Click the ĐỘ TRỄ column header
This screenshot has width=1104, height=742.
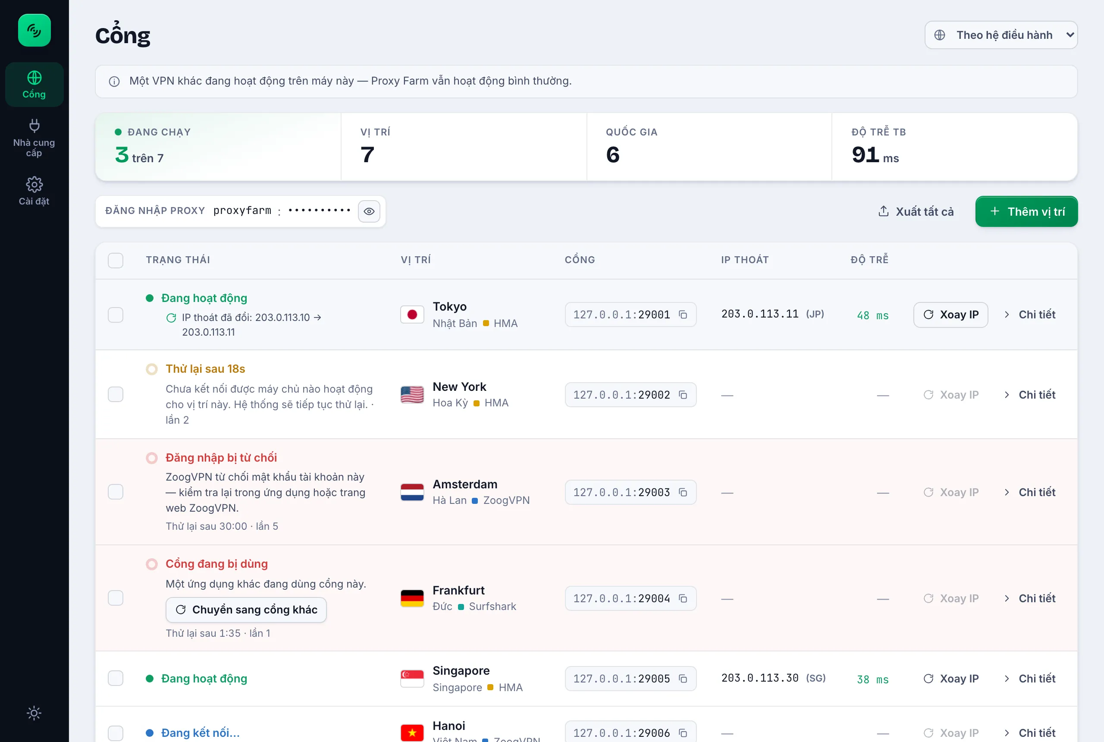click(869, 260)
